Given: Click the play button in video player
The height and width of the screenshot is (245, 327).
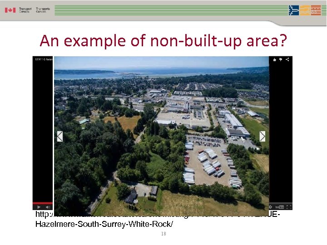Looking at the screenshot, I should [x=39, y=207].
